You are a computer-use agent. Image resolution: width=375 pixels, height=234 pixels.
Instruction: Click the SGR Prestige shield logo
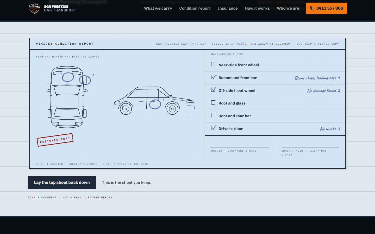[x=35, y=8]
